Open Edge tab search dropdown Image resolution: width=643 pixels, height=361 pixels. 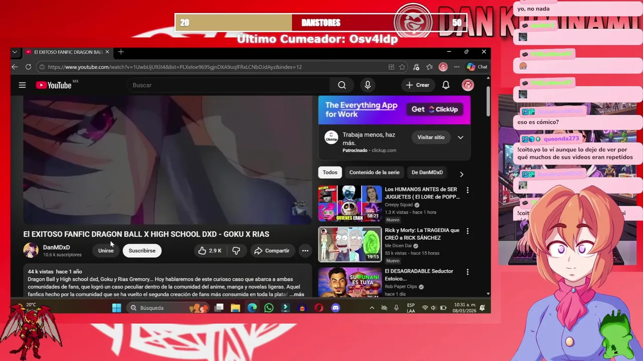click(15, 52)
